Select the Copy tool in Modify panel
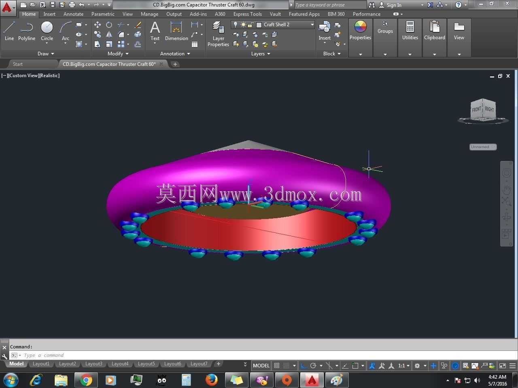The image size is (518, 388). (98, 34)
